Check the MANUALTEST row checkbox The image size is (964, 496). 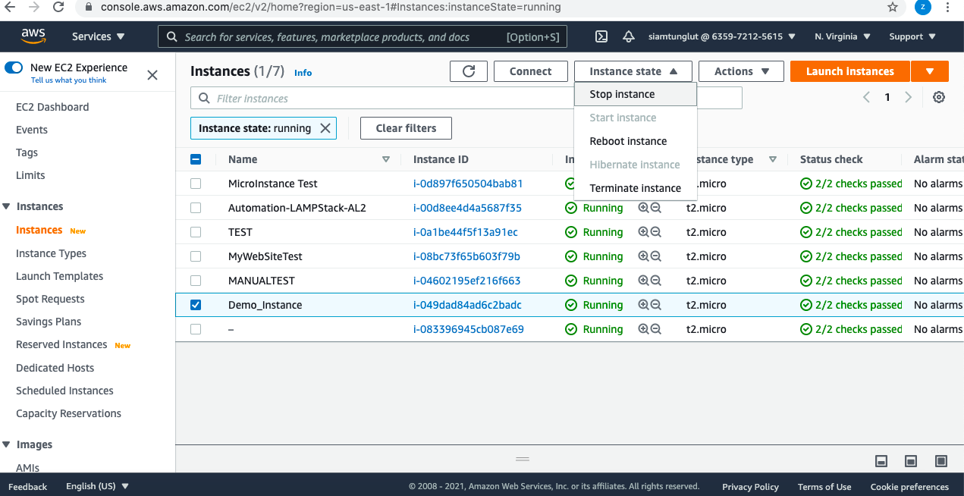196,281
